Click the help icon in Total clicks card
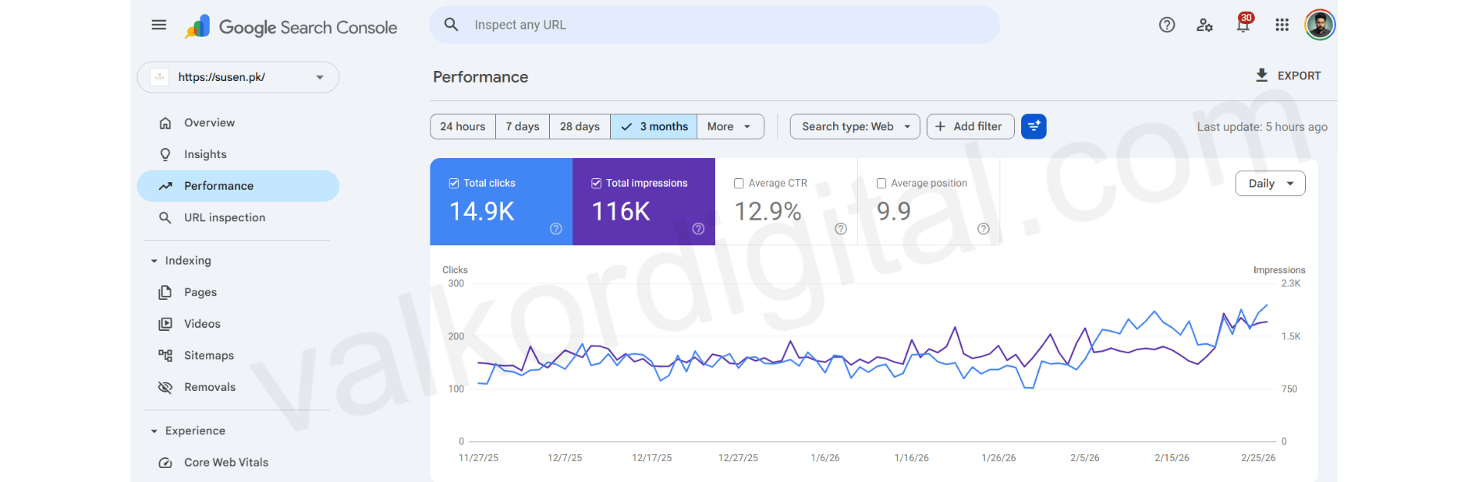Screen dimensions: 1468x482 (x=555, y=229)
